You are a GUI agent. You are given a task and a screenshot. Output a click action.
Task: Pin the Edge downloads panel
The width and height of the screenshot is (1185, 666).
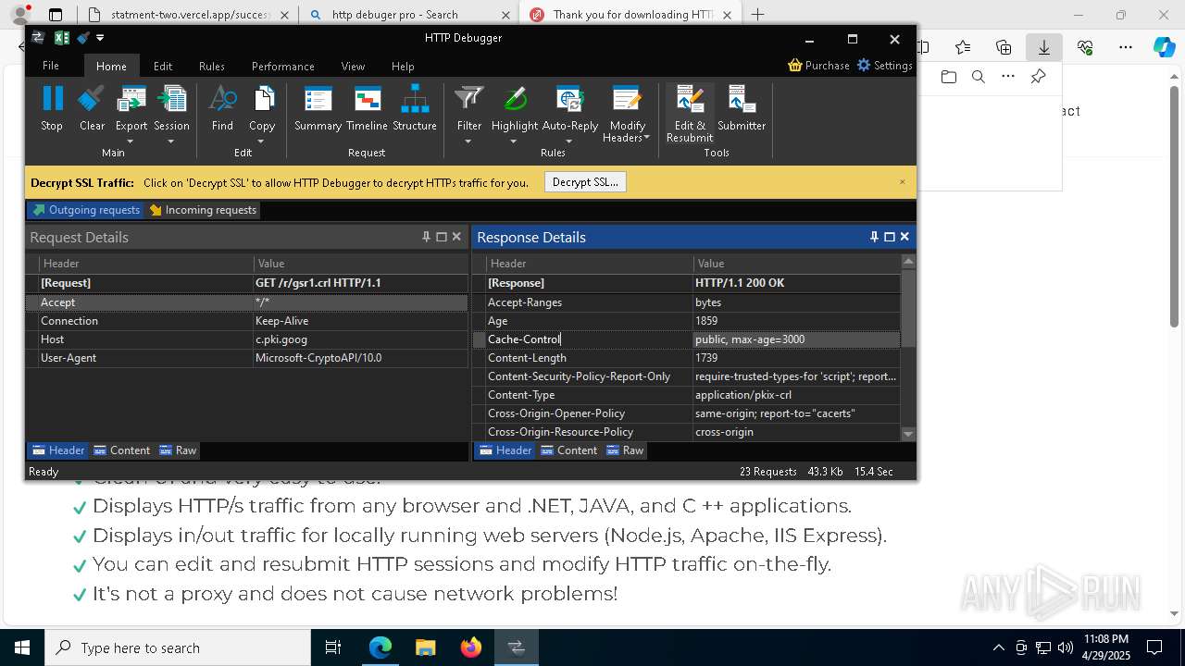tap(1038, 77)
